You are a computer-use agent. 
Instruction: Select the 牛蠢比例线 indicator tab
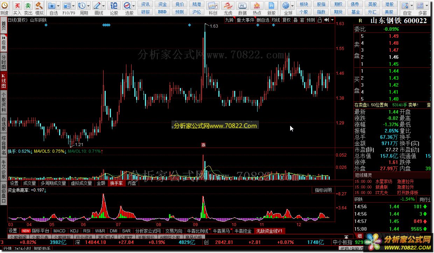pyautogui.click(x=197, y=231)
